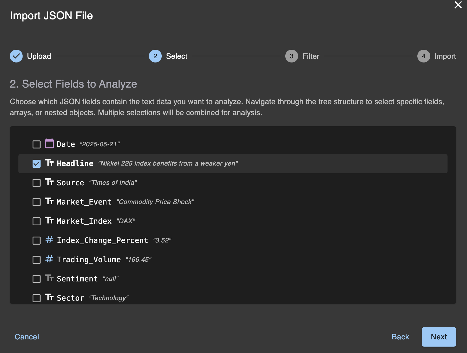The image size is (467, 353).
Task: Click the Next button
Action: click(x=439, y=337)
